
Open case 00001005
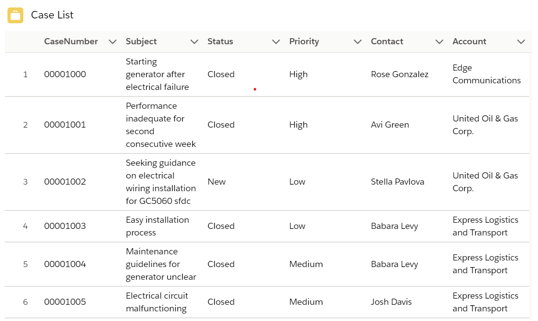65,302
